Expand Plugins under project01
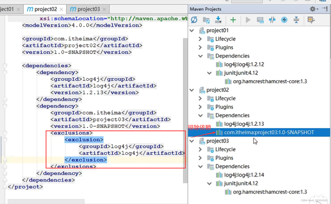331x204 pixels. coord(200,47)
